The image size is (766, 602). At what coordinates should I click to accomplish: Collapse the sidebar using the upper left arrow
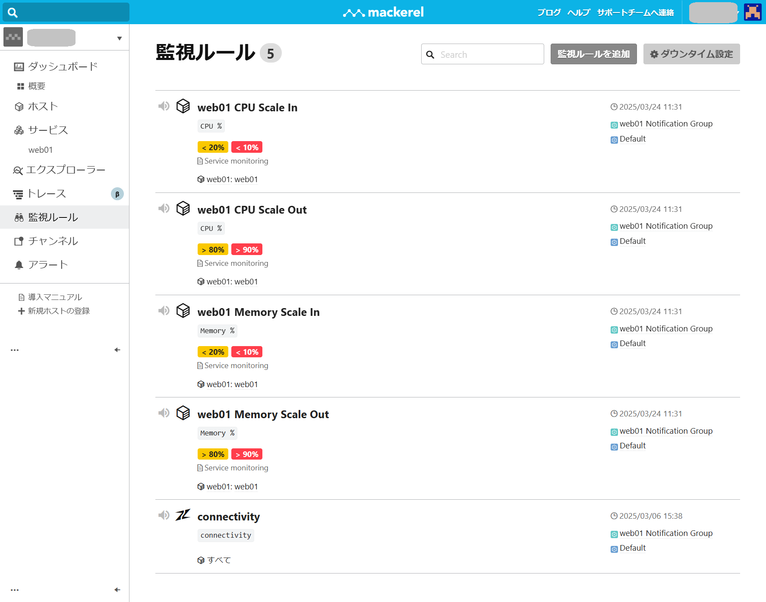tap(117, 350)
